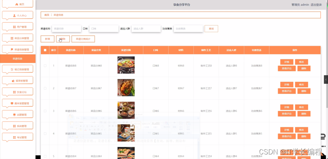Click the grid icon beside 菜品分类管理
328x159 pixels.
pyautogui.click(x=12, y=38)
